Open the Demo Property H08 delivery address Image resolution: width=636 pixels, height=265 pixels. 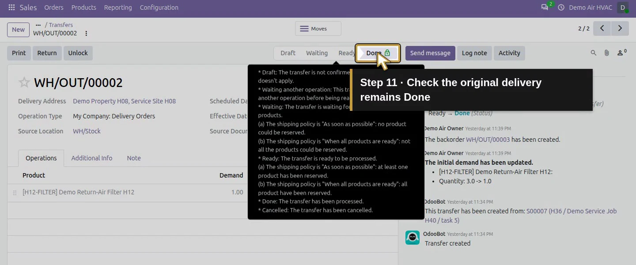124,101
